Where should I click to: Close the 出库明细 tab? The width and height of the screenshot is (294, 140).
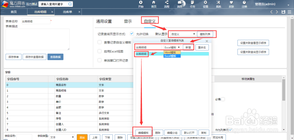pos(52,12)
